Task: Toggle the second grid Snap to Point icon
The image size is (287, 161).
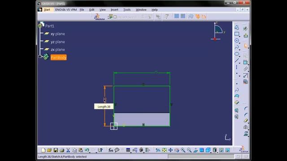Action: (x=183, y=16)
